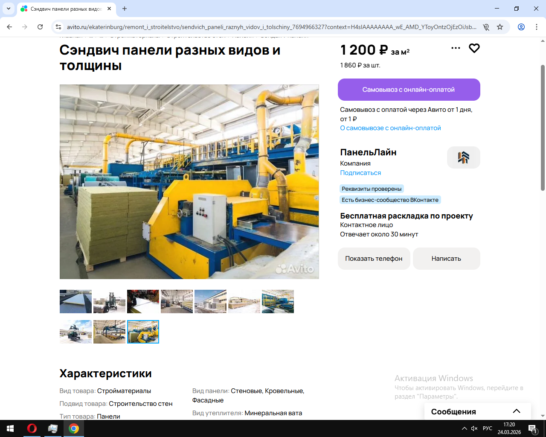Open the О самовывозе с онлайн-оплатой link
This screenshot has height=437, width=546.
click(x=390, y=128)
